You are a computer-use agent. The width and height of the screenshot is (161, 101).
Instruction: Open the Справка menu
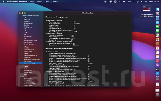(x=55, y=2)
